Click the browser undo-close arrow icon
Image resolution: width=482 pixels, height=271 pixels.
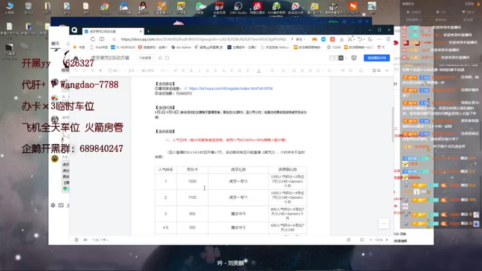click(x=359, y=39)
